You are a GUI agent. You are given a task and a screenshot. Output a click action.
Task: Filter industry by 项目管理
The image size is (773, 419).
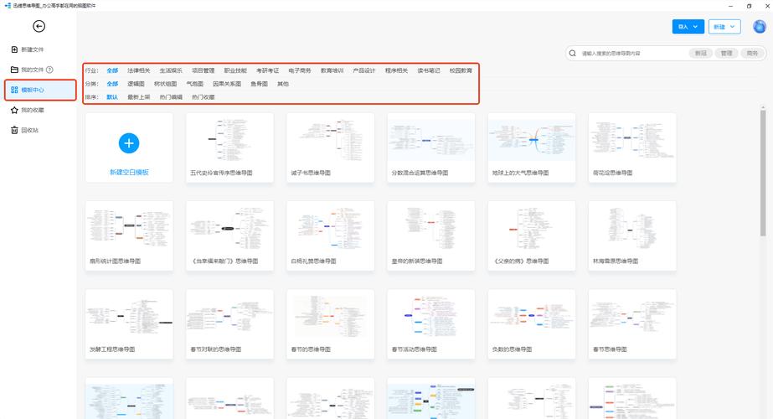tap(204, 70)
